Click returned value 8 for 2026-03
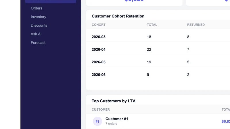230x129 pixels. pyautogui.click(x=188, y=37)
